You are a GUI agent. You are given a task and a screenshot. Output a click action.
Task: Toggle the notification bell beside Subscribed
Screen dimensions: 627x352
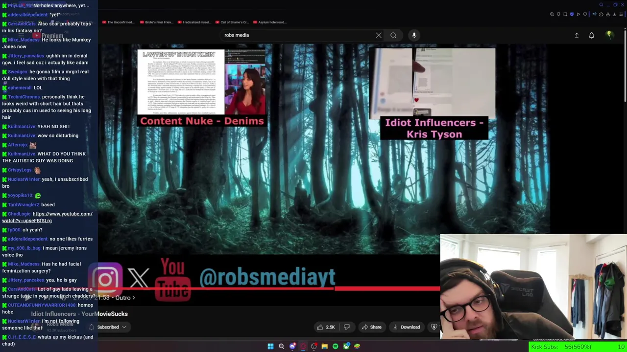point(92,327)
